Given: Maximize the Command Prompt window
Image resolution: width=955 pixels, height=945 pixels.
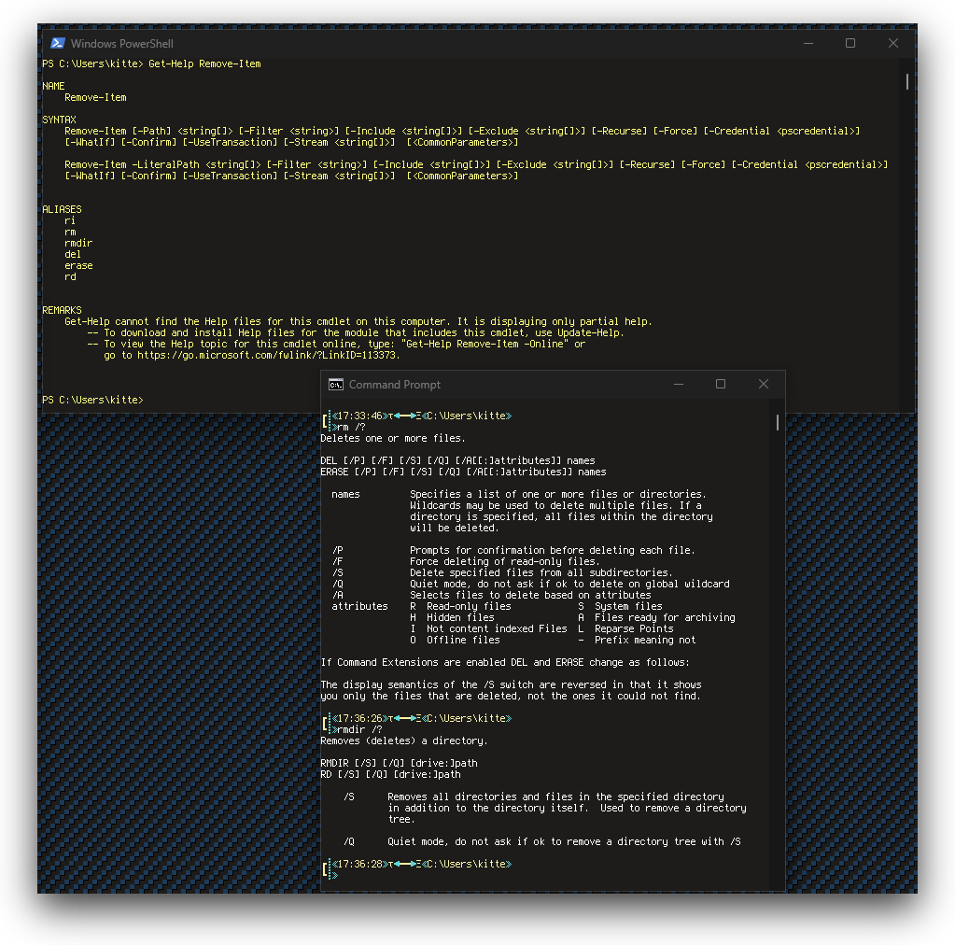Looking at the screenshot, I should point(721,385).
